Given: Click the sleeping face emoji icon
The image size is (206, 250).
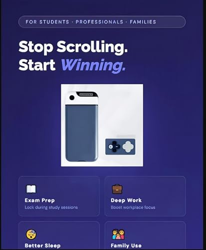Looking at the screenshot, I should tap(31, 234).
